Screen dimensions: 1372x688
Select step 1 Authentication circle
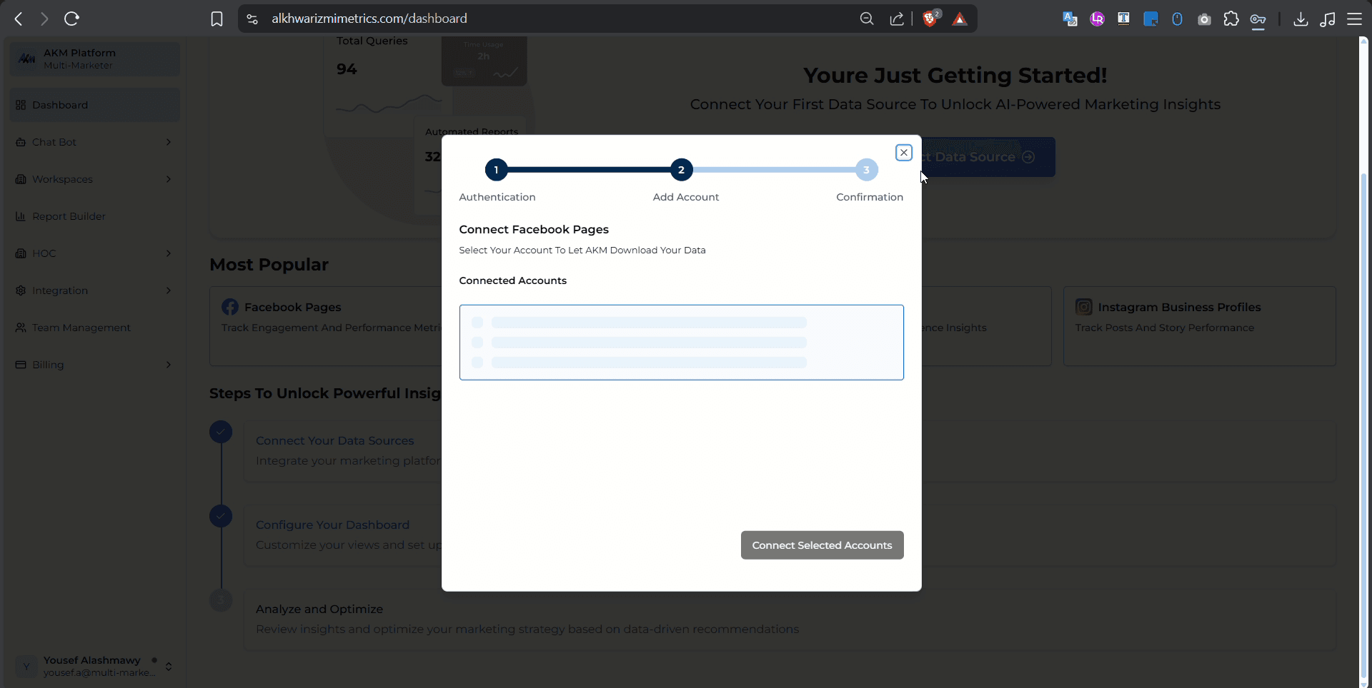(496, 170)
